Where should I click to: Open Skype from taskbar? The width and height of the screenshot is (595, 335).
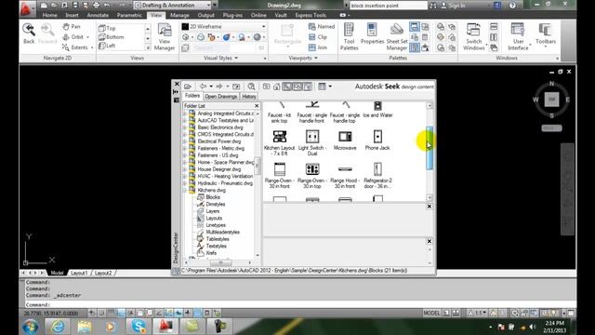pos(139,327)
